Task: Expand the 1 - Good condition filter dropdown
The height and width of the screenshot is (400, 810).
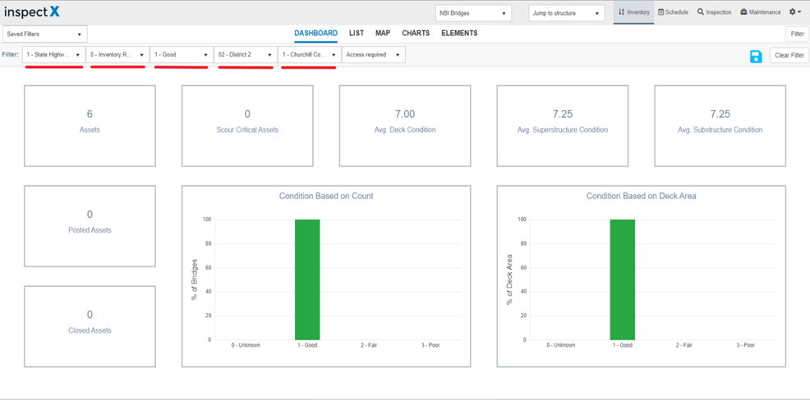Action: tap(182, 55)
